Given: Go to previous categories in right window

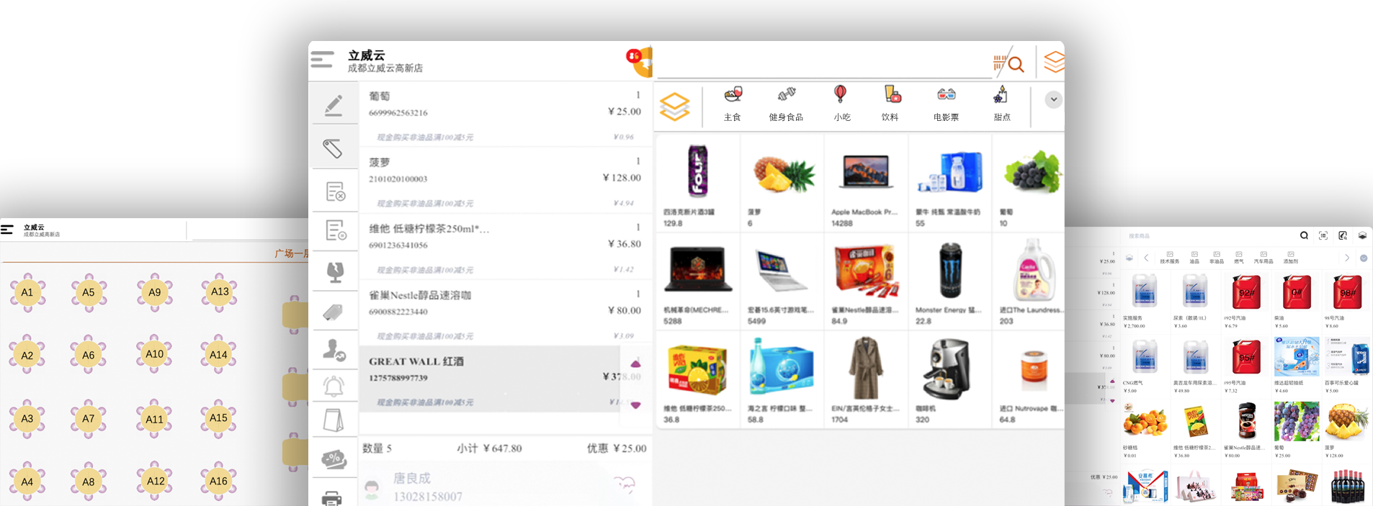Looking at the screenshot, I should point(1146,258).
